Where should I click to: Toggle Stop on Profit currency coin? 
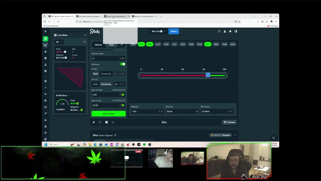point(123,95)
